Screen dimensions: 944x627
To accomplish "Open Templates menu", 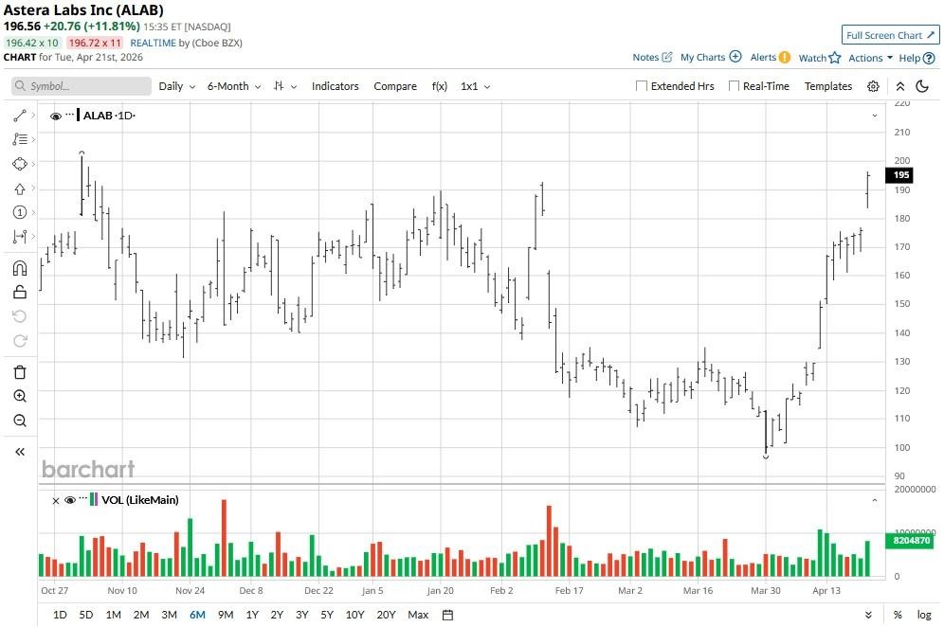I will point(828,86).
